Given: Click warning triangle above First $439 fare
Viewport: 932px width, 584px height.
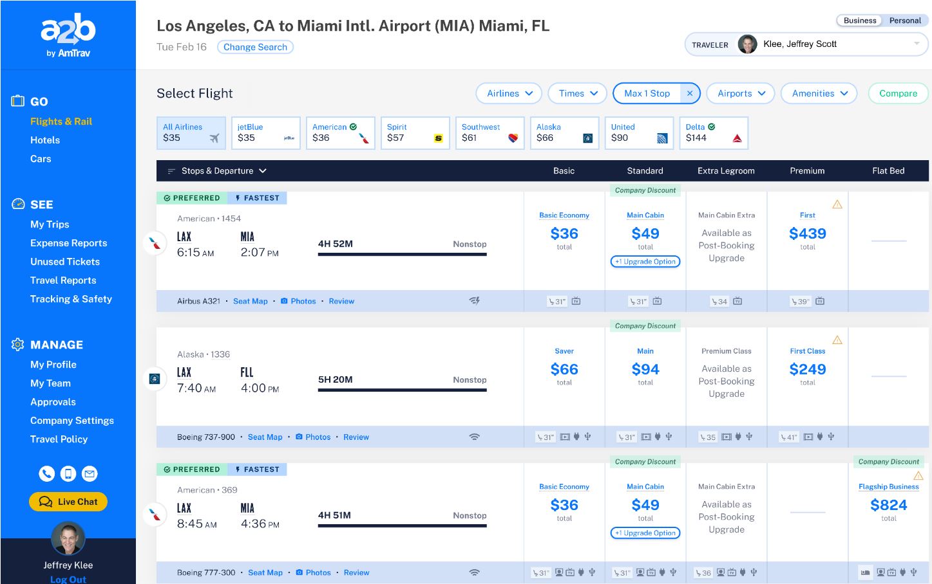Looking at the screenshot, I should click(837, 204).
